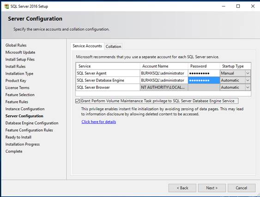Click the SQL Server Agent password field
Viewport: 260px width, 197px height.
[x=204, y=73]
